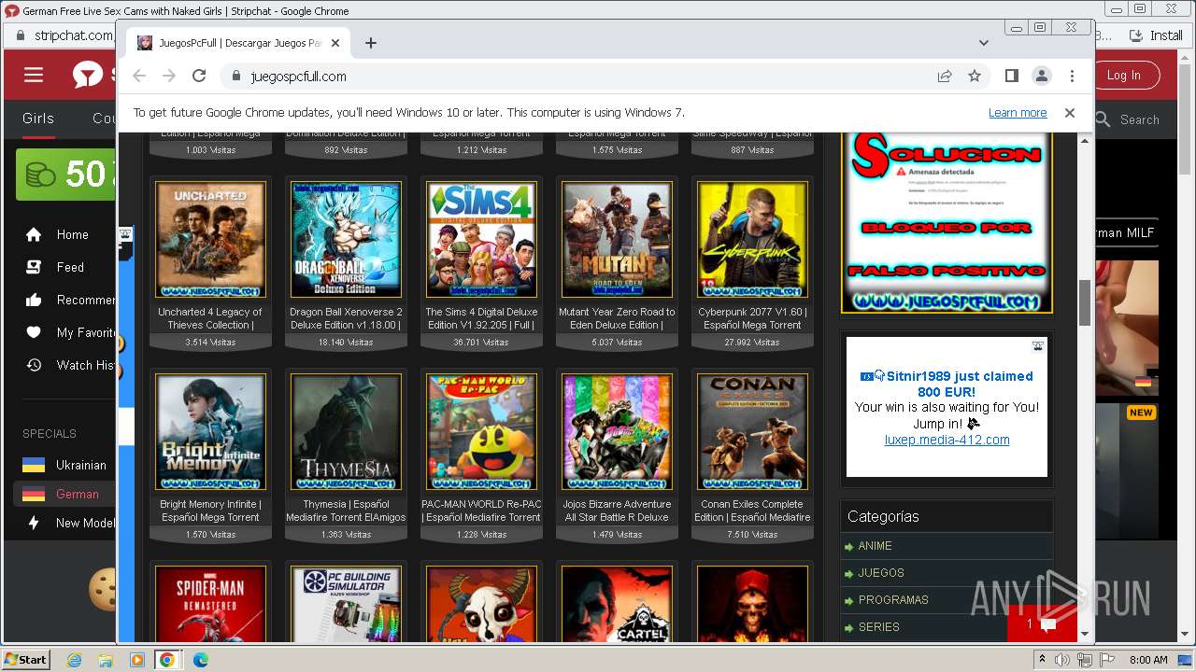The height and width of the screenshot is (672, 1196).
Task: Show hidden tray icons arrow
Action: 1042,660
